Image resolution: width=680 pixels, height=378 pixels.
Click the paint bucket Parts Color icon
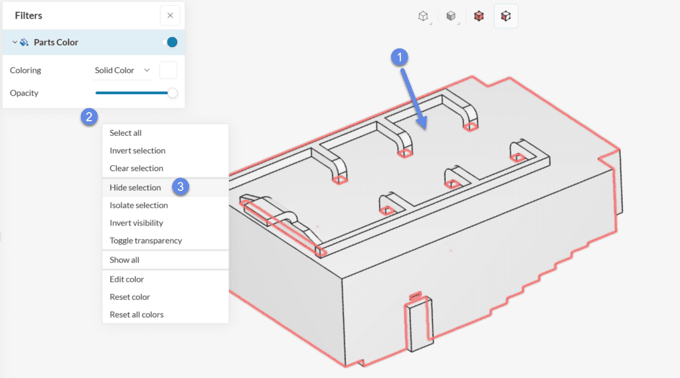(x=25, y=42)
